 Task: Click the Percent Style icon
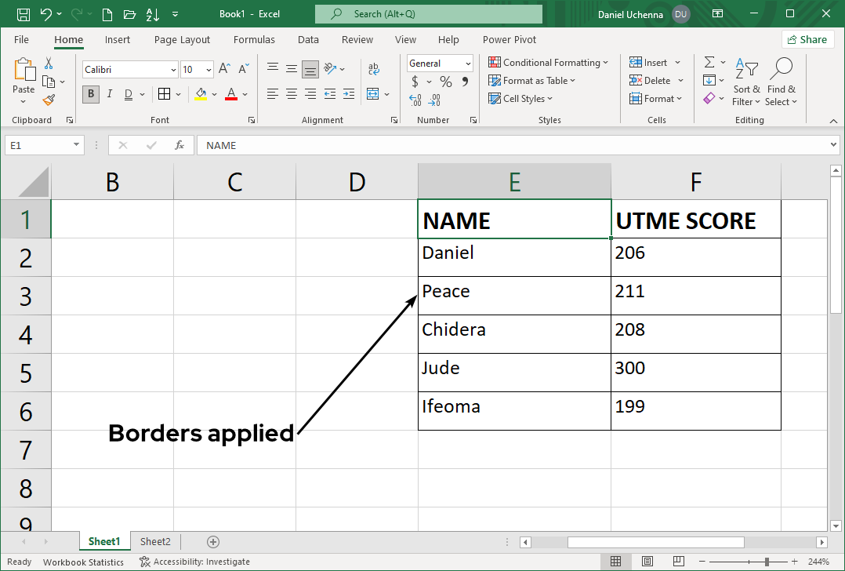pyautogui.click(x=445, y=82)
